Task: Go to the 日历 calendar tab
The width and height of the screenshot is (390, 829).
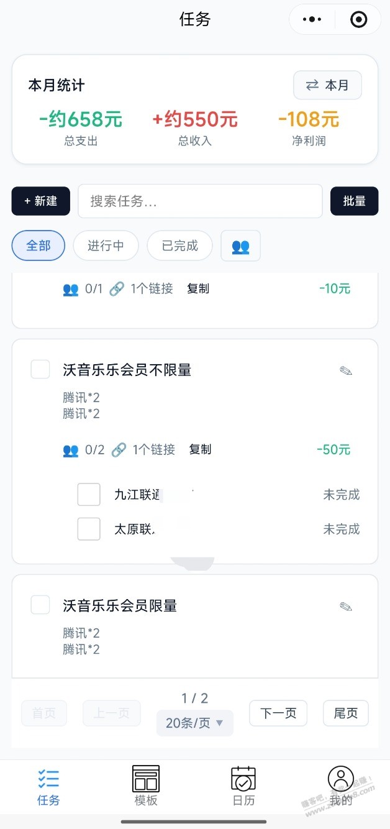Action: click(x=243, y=786)
